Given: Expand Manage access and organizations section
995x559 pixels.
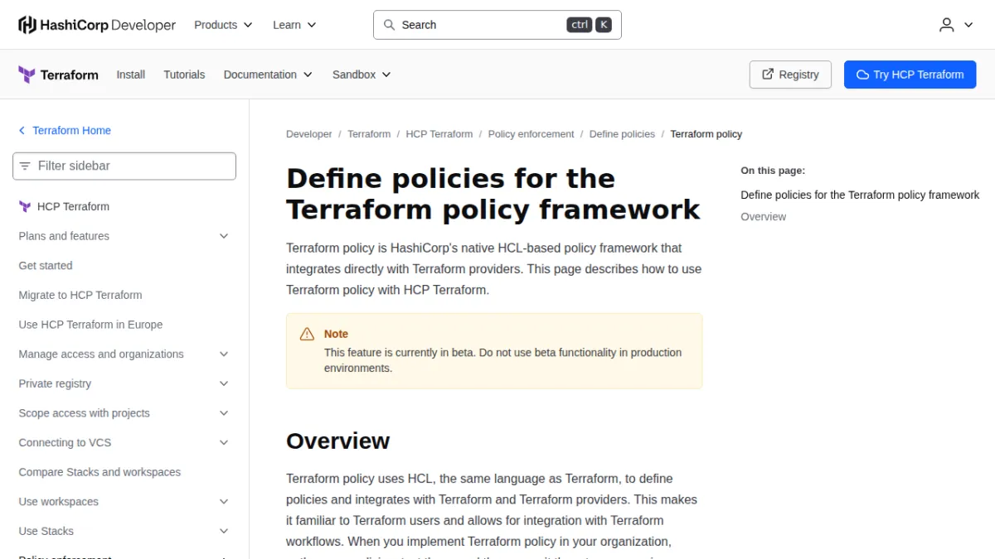Looking at the screenshot, I should (224, 354).
